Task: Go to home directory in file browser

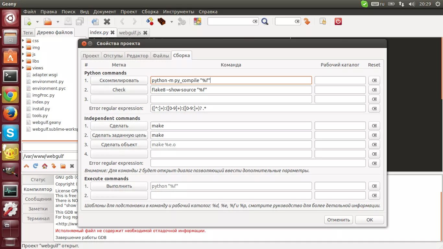Action: (45, 166)
